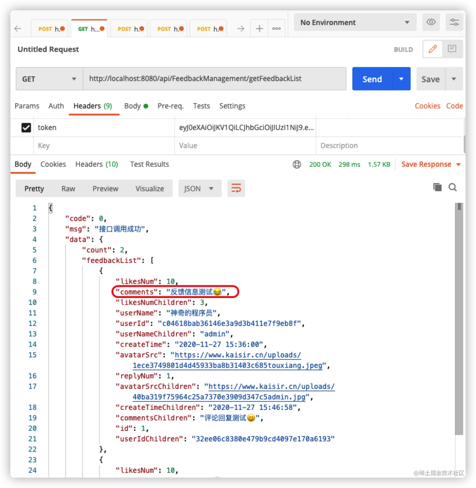Click the 1.57 KB response size
Image resolution: width=476 pixels, height=488 pixels.
[x=379, y=164]
